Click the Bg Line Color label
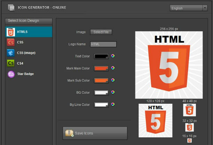Image resolution: width=213 pixels, height=145 pixels. (80, 105)
